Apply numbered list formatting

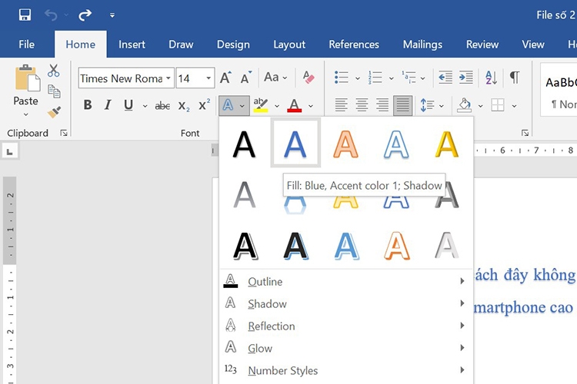[375, 78]
